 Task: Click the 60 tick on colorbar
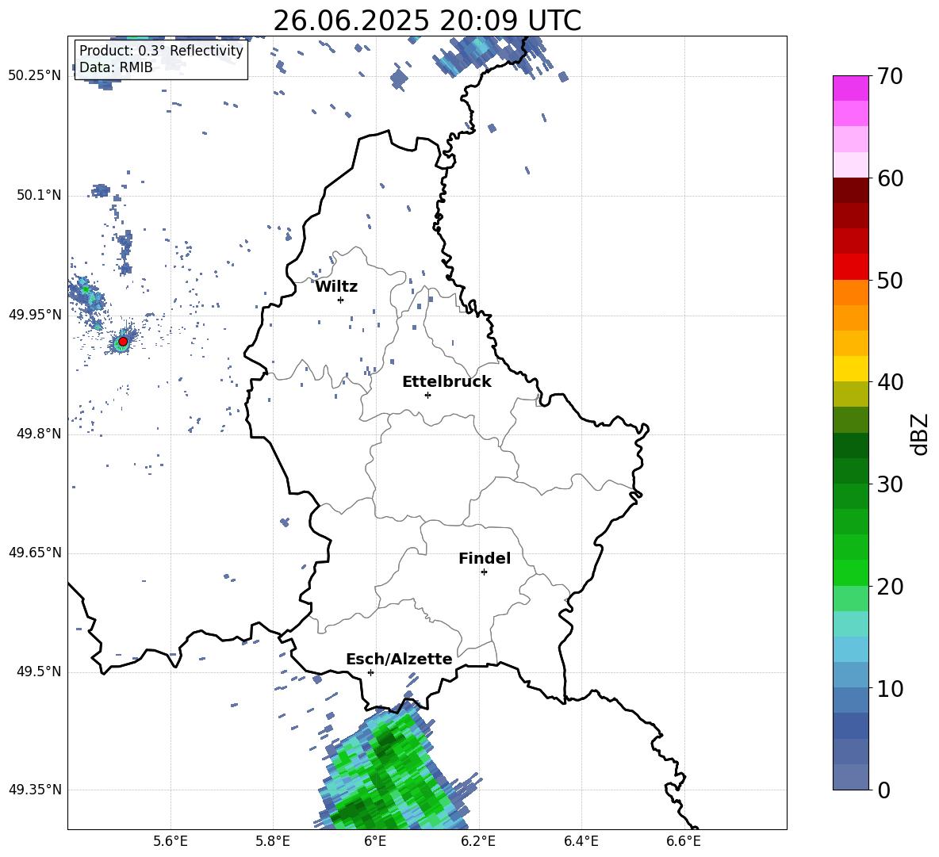tap(890, 178)
